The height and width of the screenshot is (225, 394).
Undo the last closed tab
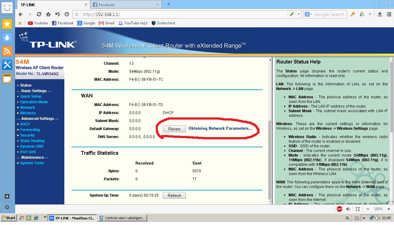point(58,14)
